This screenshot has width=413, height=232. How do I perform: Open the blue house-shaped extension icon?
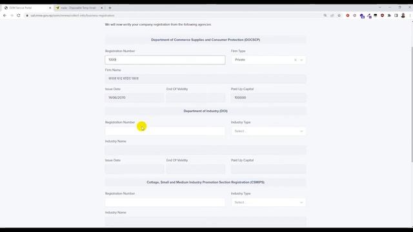tap(362, 15)
